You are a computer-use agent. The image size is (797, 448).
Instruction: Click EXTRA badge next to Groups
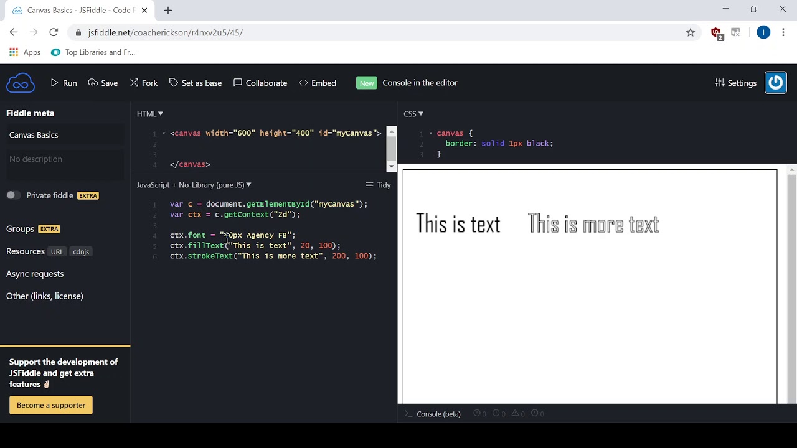pos(49,229)
